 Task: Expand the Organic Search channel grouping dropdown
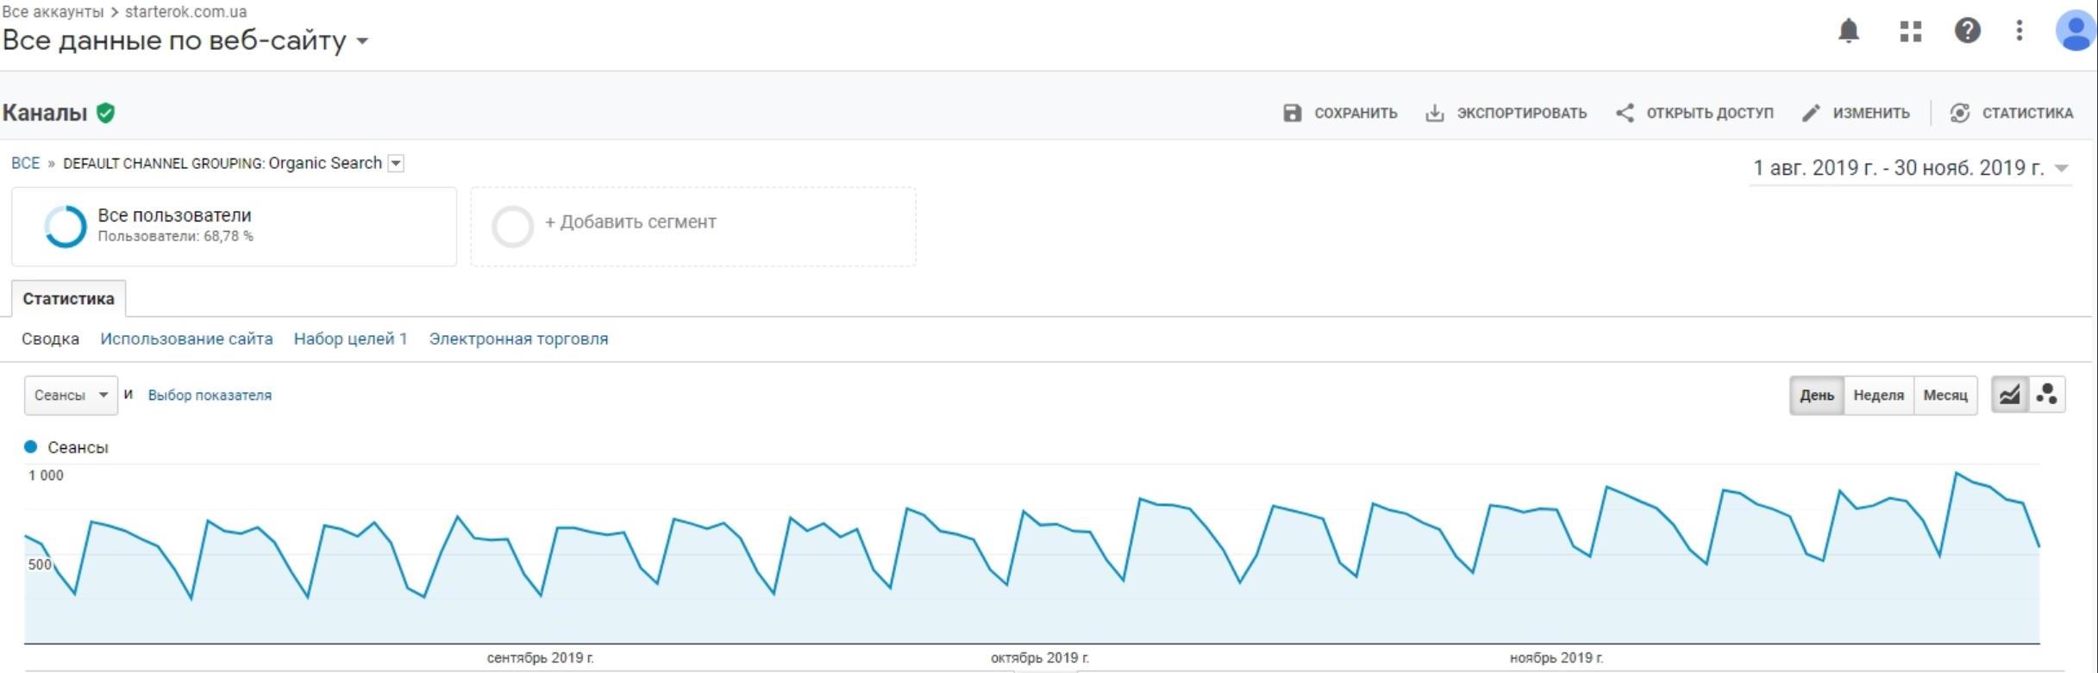pyautogui.click(x=396, y=164)
